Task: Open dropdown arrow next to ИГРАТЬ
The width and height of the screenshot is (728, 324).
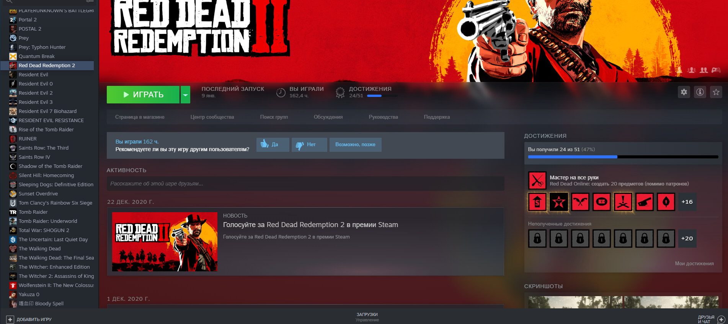Action: tap(185, 95)
